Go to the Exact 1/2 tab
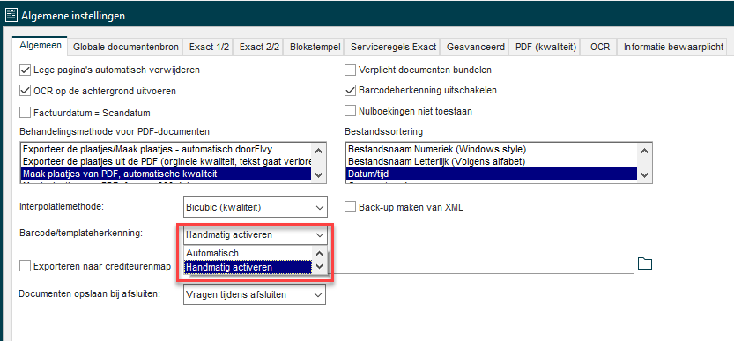734x341 pixels. click(x=209, y=47)
